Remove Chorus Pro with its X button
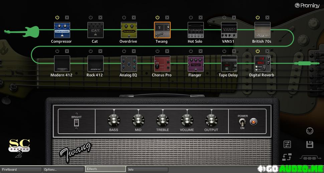 (x=167, y=51)
